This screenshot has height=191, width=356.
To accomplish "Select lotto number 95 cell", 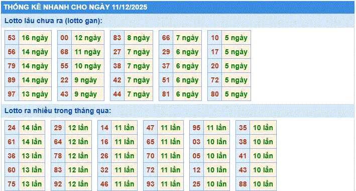I will pos(196,128).
